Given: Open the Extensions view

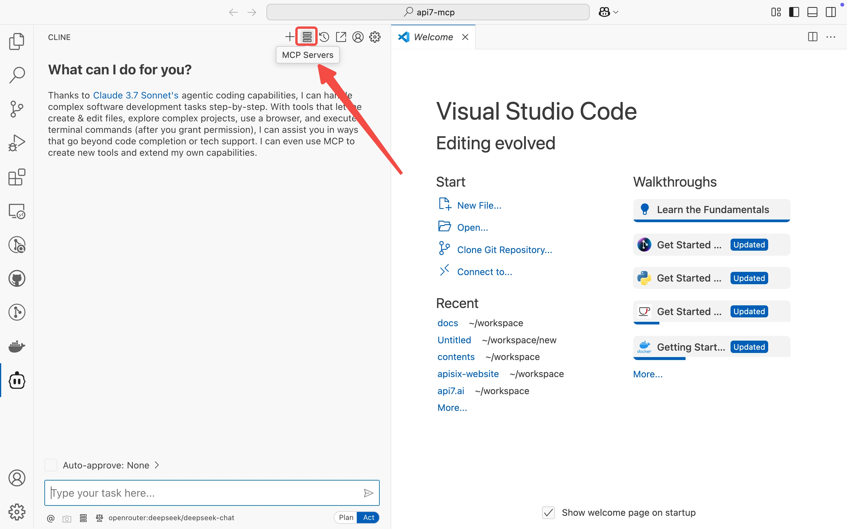Looking at the screenshot, I should click(17, 177).
